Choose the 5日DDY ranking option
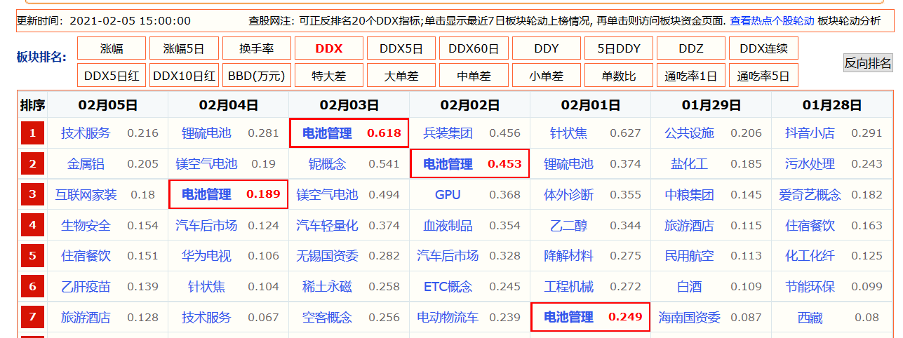 (x=619, y=48)
